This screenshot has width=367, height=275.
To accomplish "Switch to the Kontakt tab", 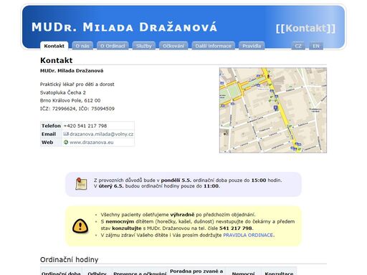I will pos(54,46).
